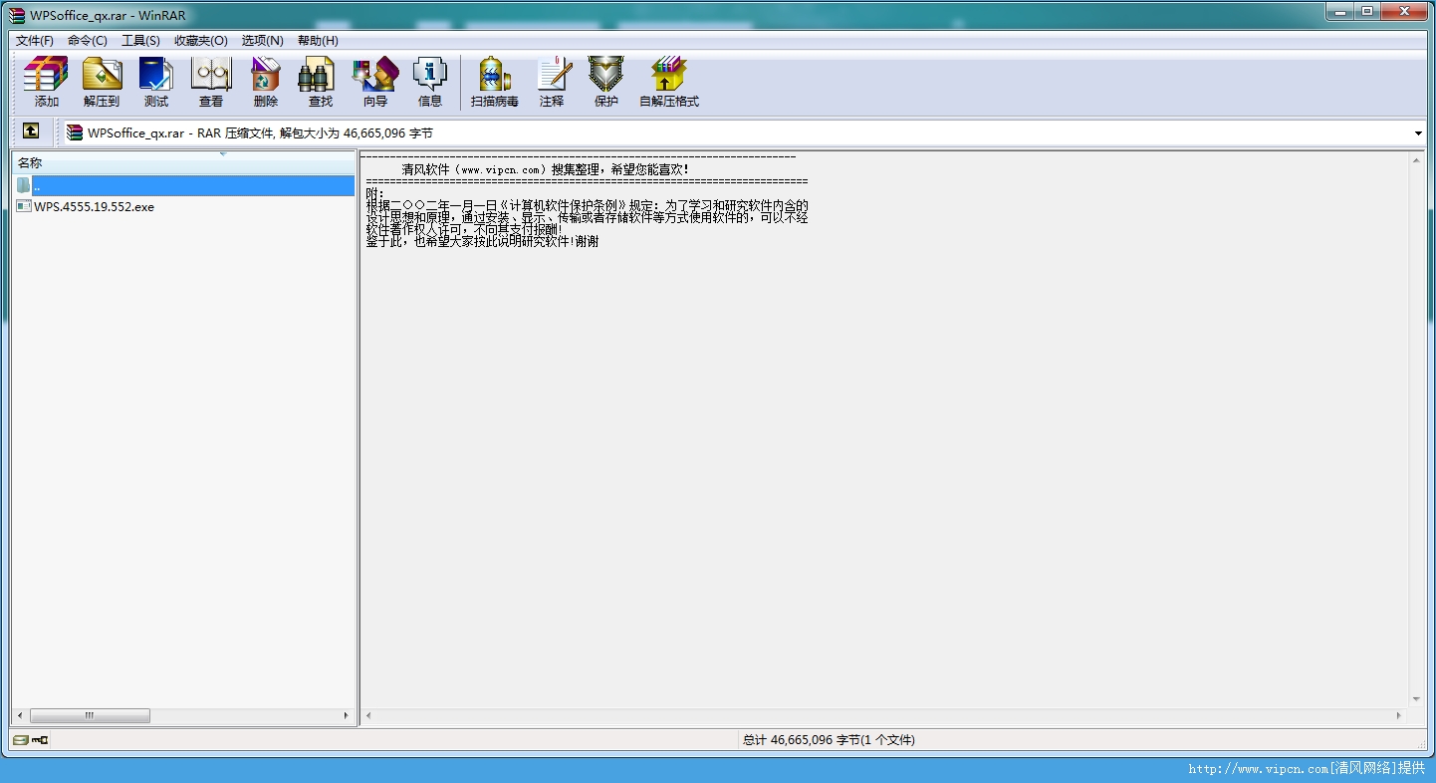The width and height of the screenshot is (1436, 783).
Task: Maximize the WinRAR window
Action: [1366, 11]
